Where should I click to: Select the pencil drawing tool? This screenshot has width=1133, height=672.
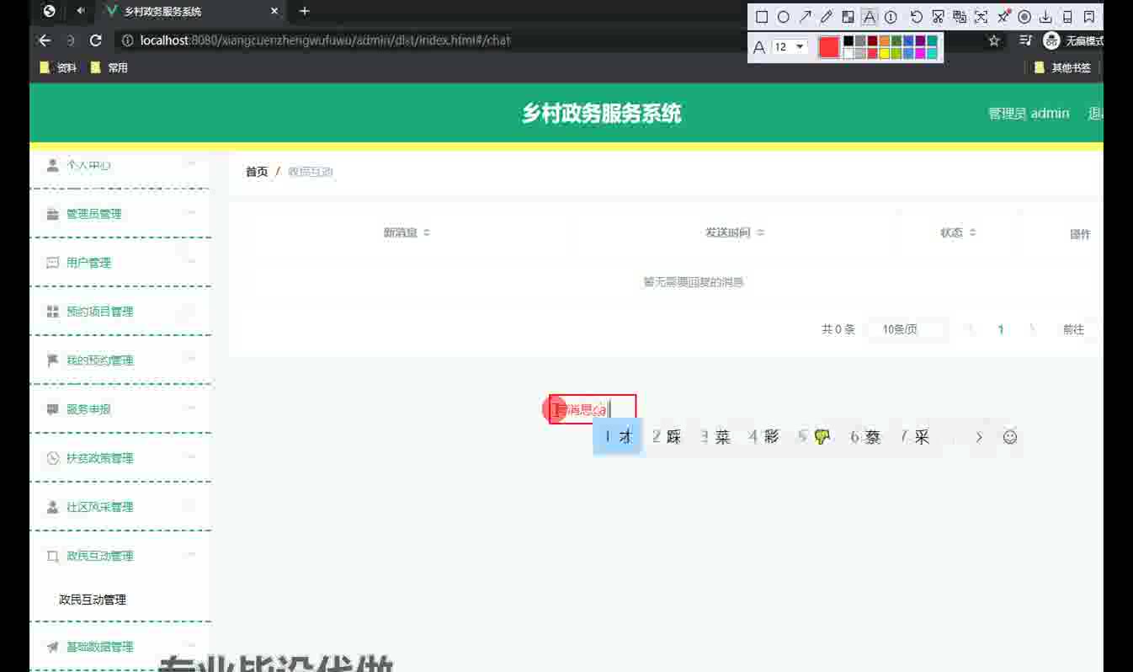point(827,17)
